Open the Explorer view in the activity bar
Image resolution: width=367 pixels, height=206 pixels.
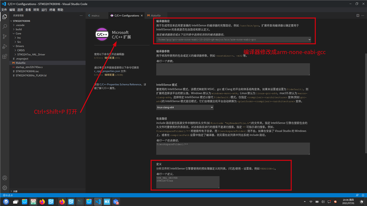tap(5, 16)
